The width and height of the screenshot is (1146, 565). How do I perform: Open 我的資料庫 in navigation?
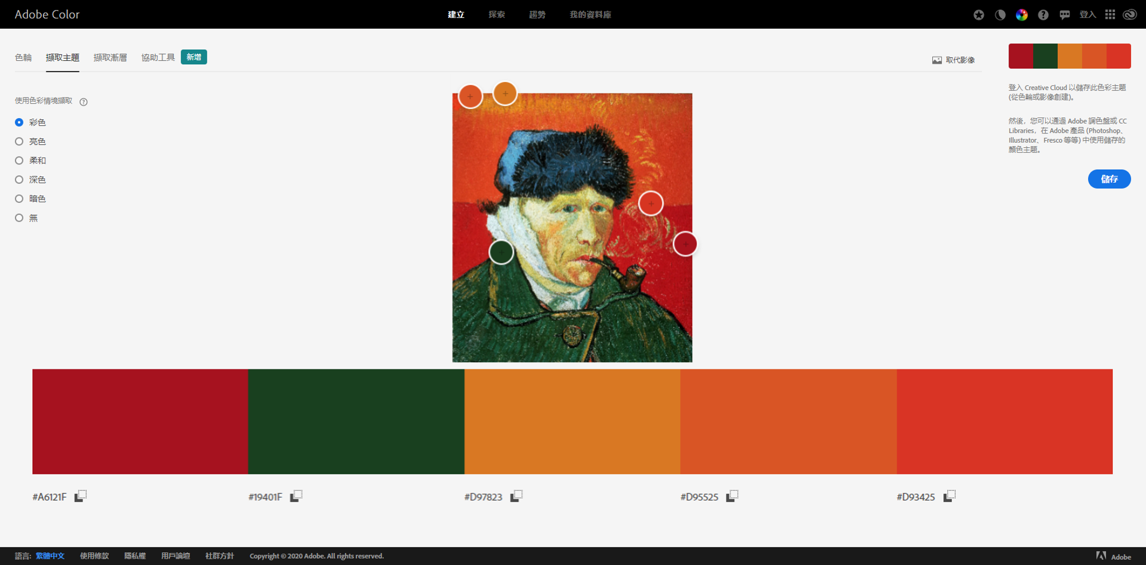tap(590, 14)
